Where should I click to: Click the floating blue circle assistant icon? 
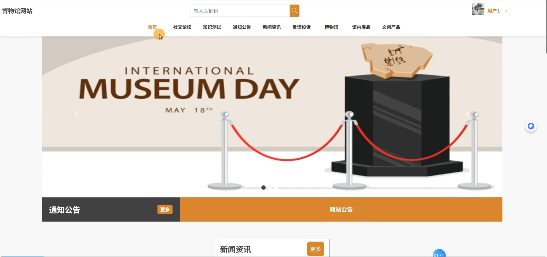pyautogui.click(x=531, y=126)
